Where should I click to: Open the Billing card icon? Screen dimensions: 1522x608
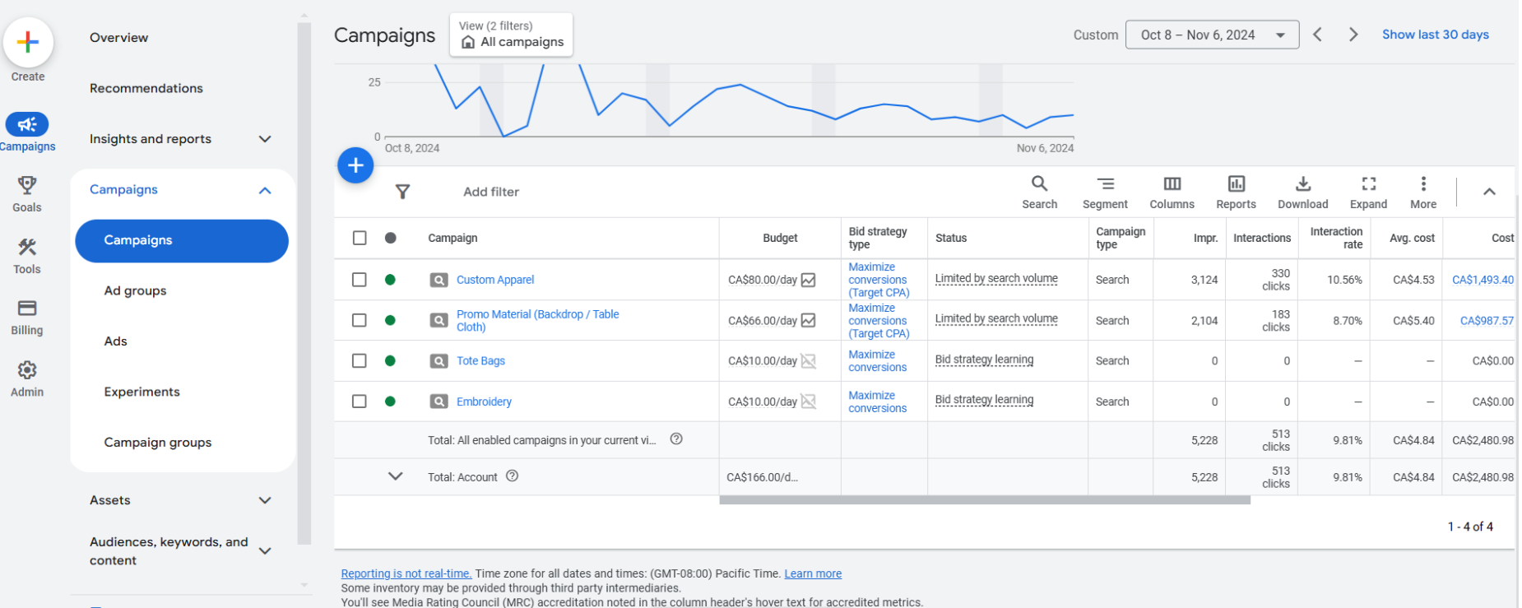coord(27,309)
